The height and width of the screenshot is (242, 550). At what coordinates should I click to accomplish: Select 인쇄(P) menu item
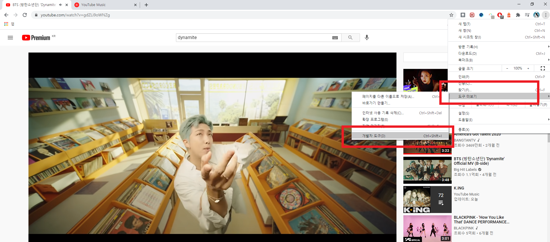(499, 77)
